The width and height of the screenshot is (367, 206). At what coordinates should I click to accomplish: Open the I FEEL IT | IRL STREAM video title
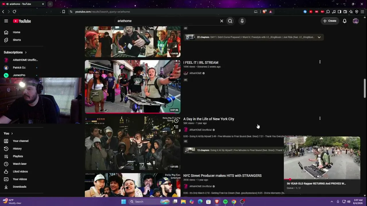(201, 63)
